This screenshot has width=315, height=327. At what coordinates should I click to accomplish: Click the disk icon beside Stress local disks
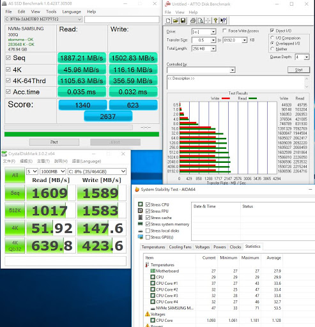pyautogui.click(x=141, y=231)
